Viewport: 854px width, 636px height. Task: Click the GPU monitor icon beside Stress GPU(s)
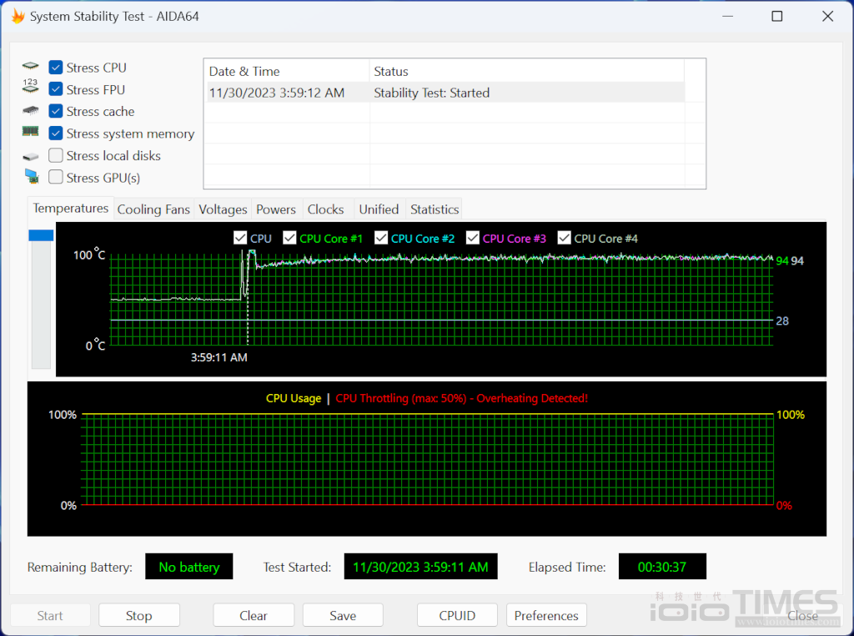(31, 177)
